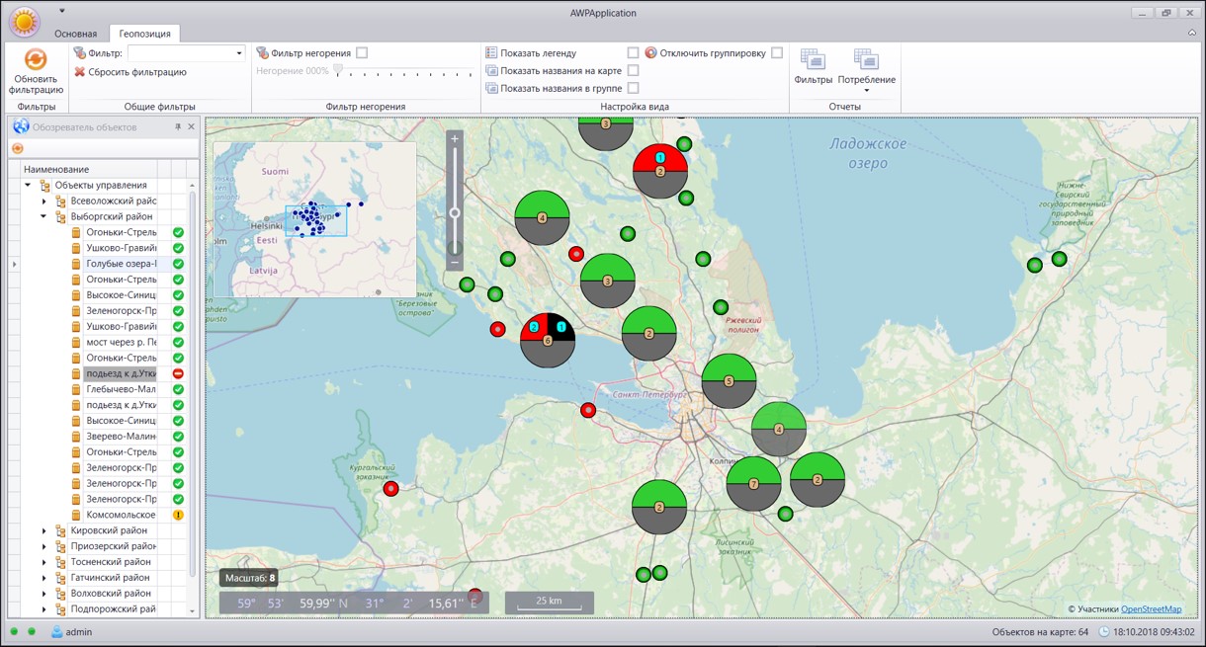
Task: Pin the Обозреватель объектов panel
Action: pos(178,126)
